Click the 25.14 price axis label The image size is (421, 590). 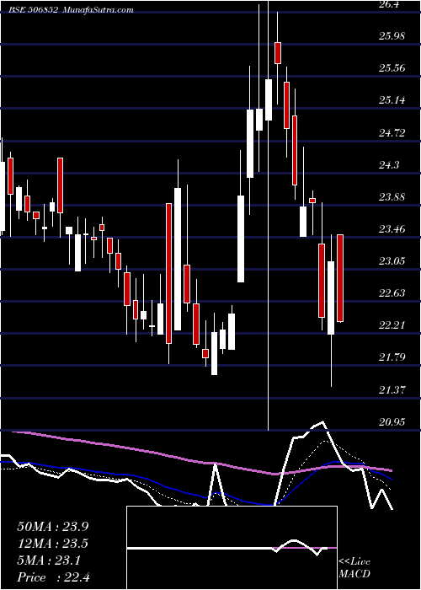[x=392, y=100]
